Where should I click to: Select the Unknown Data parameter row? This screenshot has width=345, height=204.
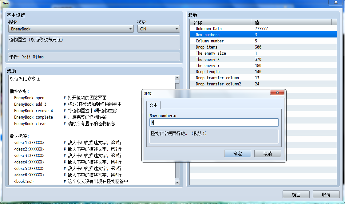coord(263,29)
